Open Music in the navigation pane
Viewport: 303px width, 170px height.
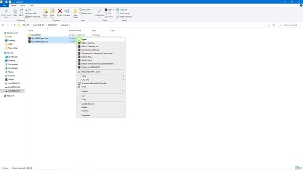(x=10, y=72)
